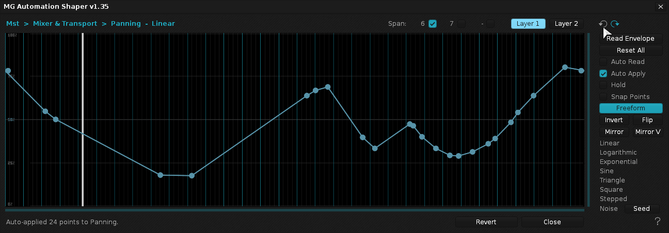Click the Invert button
Viewport: 669px width, 233px height.
click(x=614, y=120)
